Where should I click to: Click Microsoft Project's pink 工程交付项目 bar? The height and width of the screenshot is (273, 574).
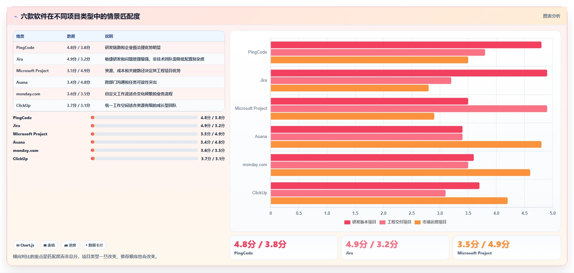409,109
